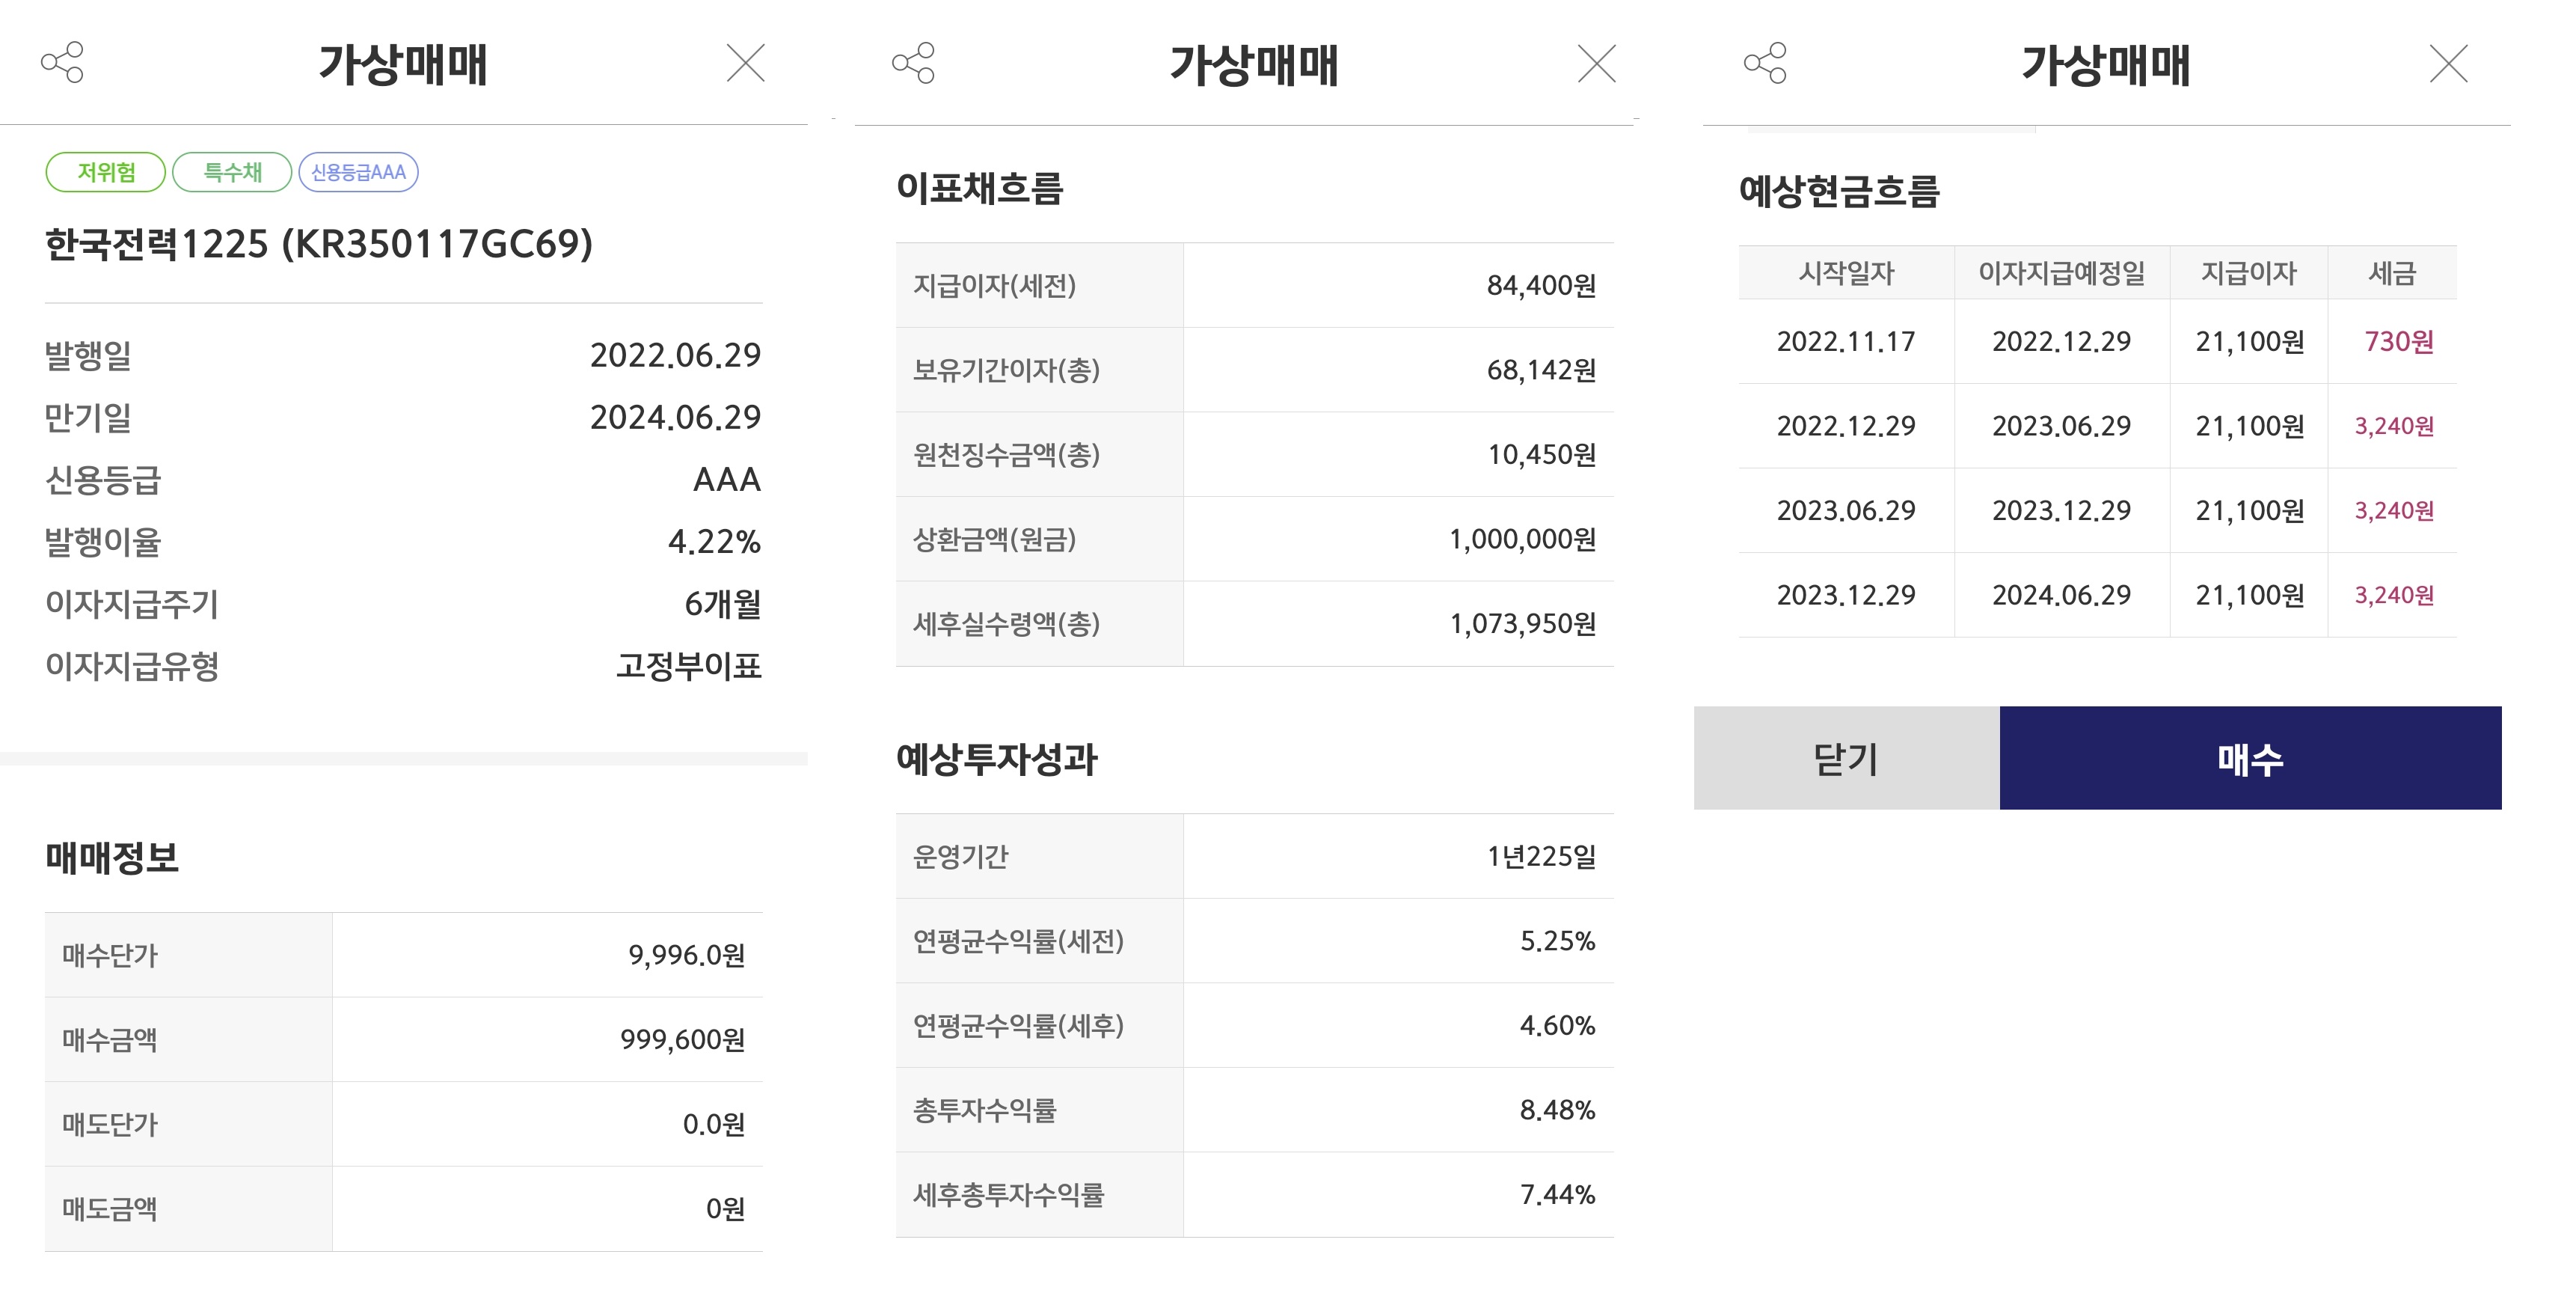Viewport: 2576px width, 1296px height.
Task: Click 이자지급유형 value 고정부이표
Action: tap(689, 665)
